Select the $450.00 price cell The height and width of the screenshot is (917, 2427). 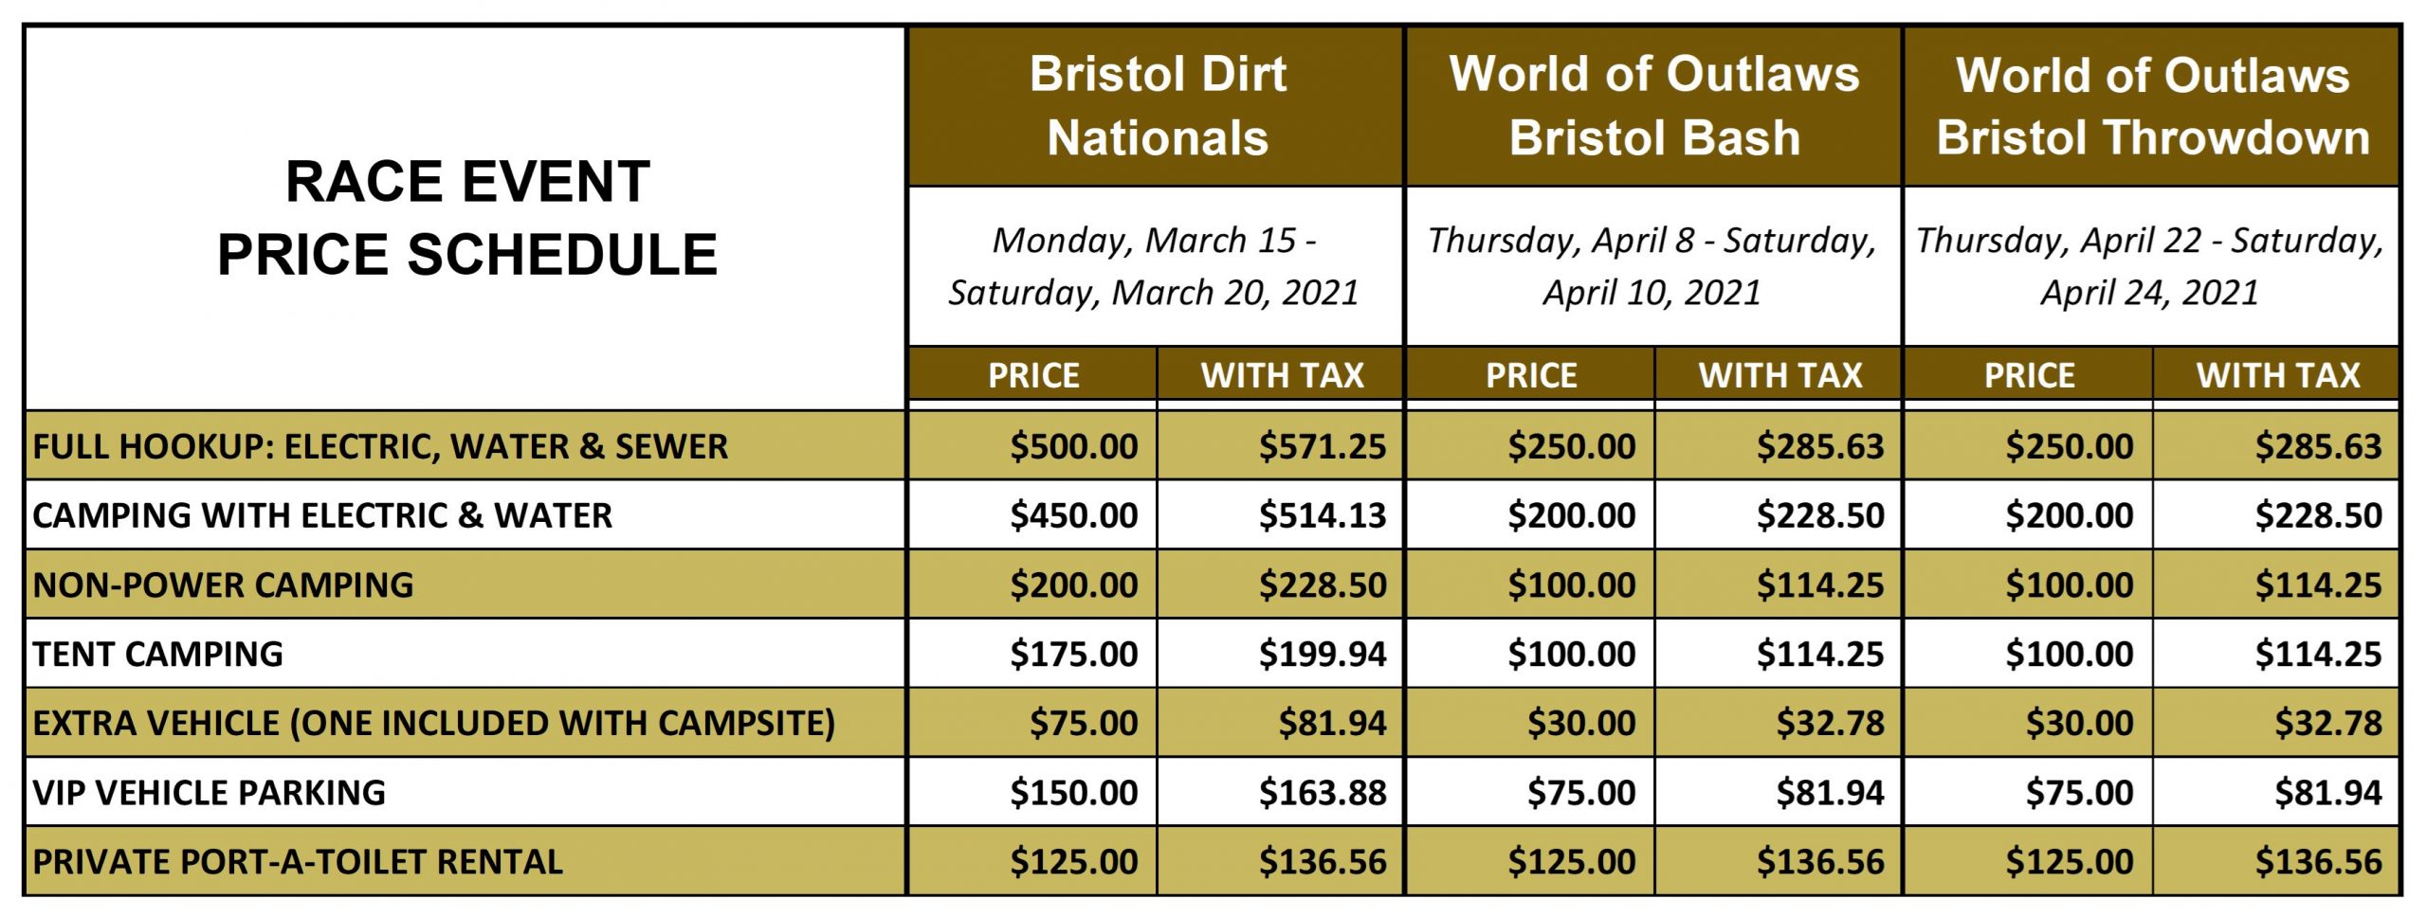coord(1032,514)
